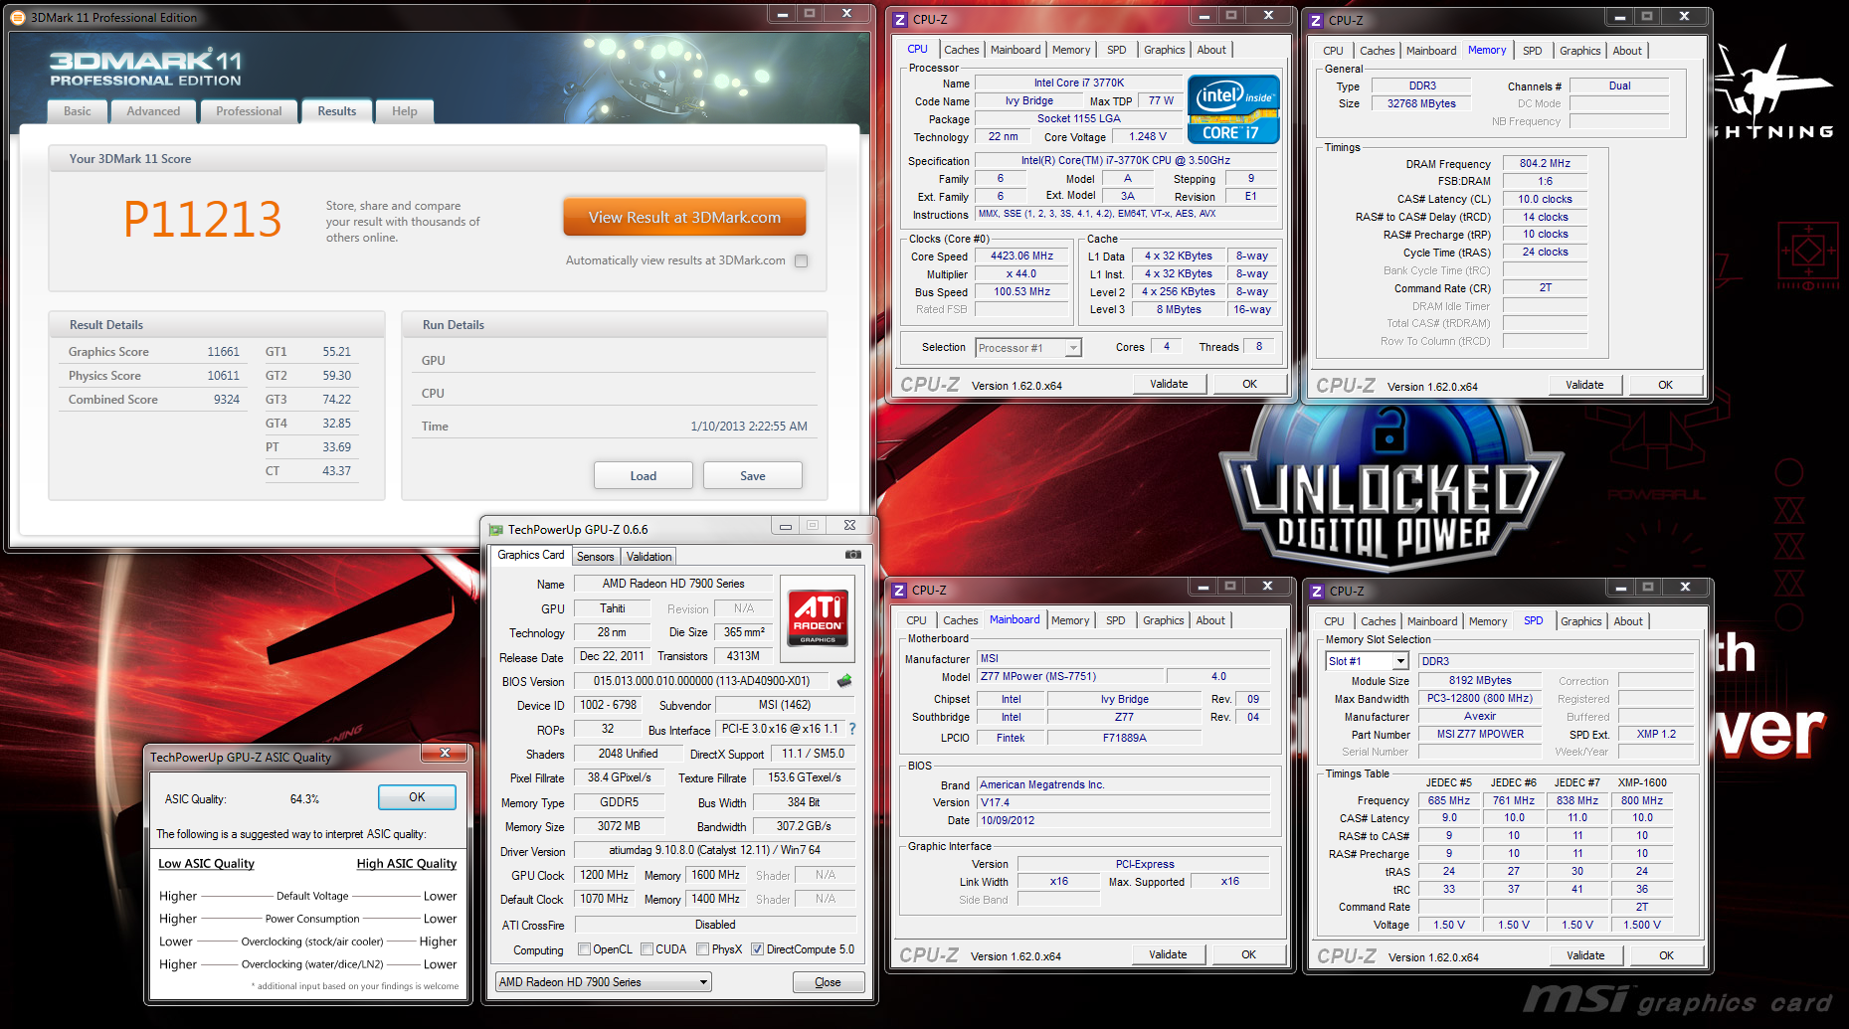Switch to the Sensors tab in GPU-Z
This screenshot has height=1029, width=1849.
click(x=596, y=557)
